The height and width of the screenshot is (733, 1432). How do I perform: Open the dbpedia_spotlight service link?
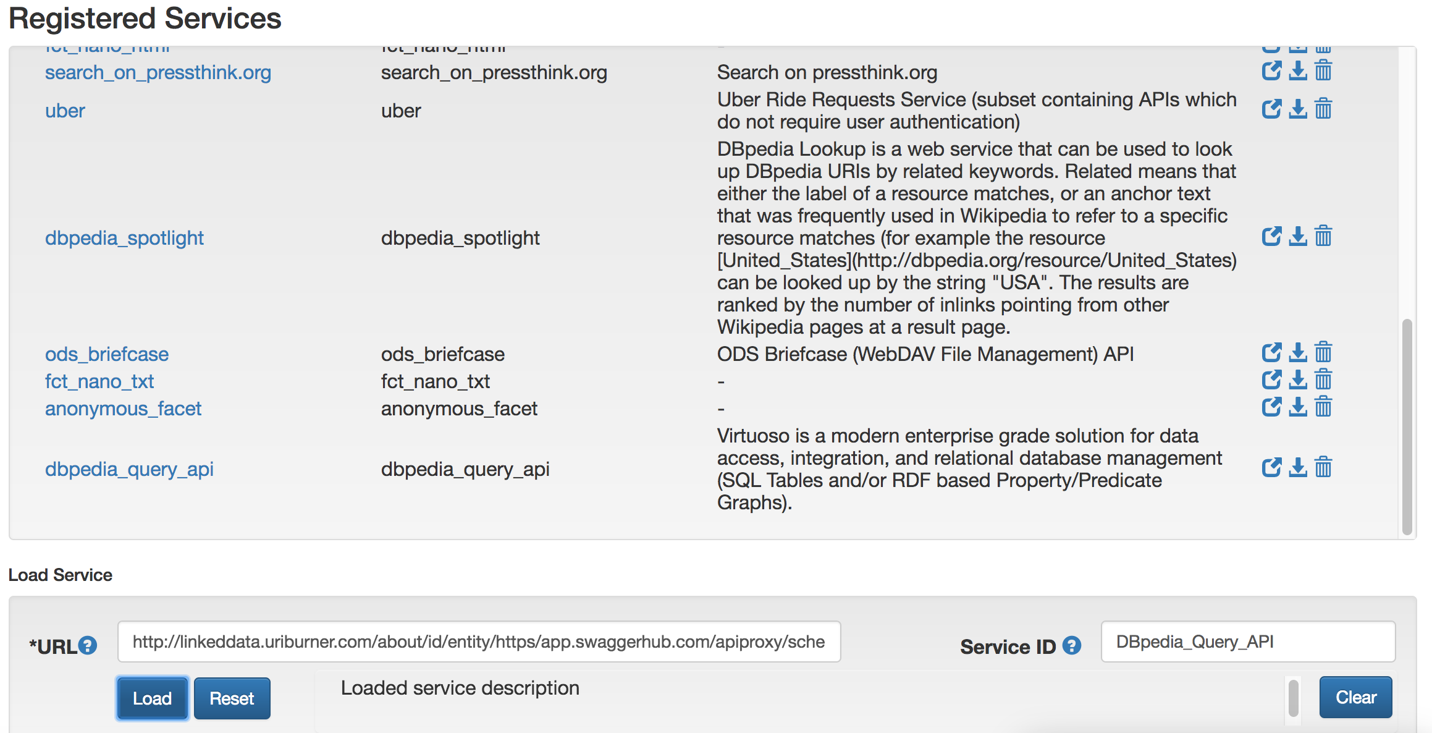124,237
